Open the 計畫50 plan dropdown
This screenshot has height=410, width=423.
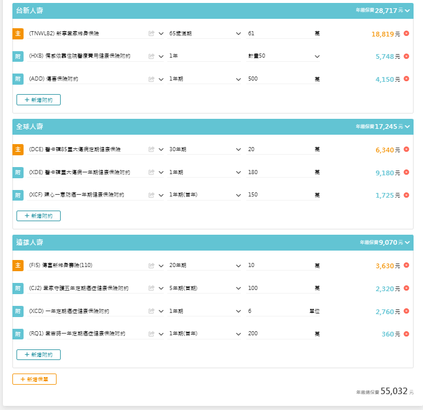(x=283, y=56)
